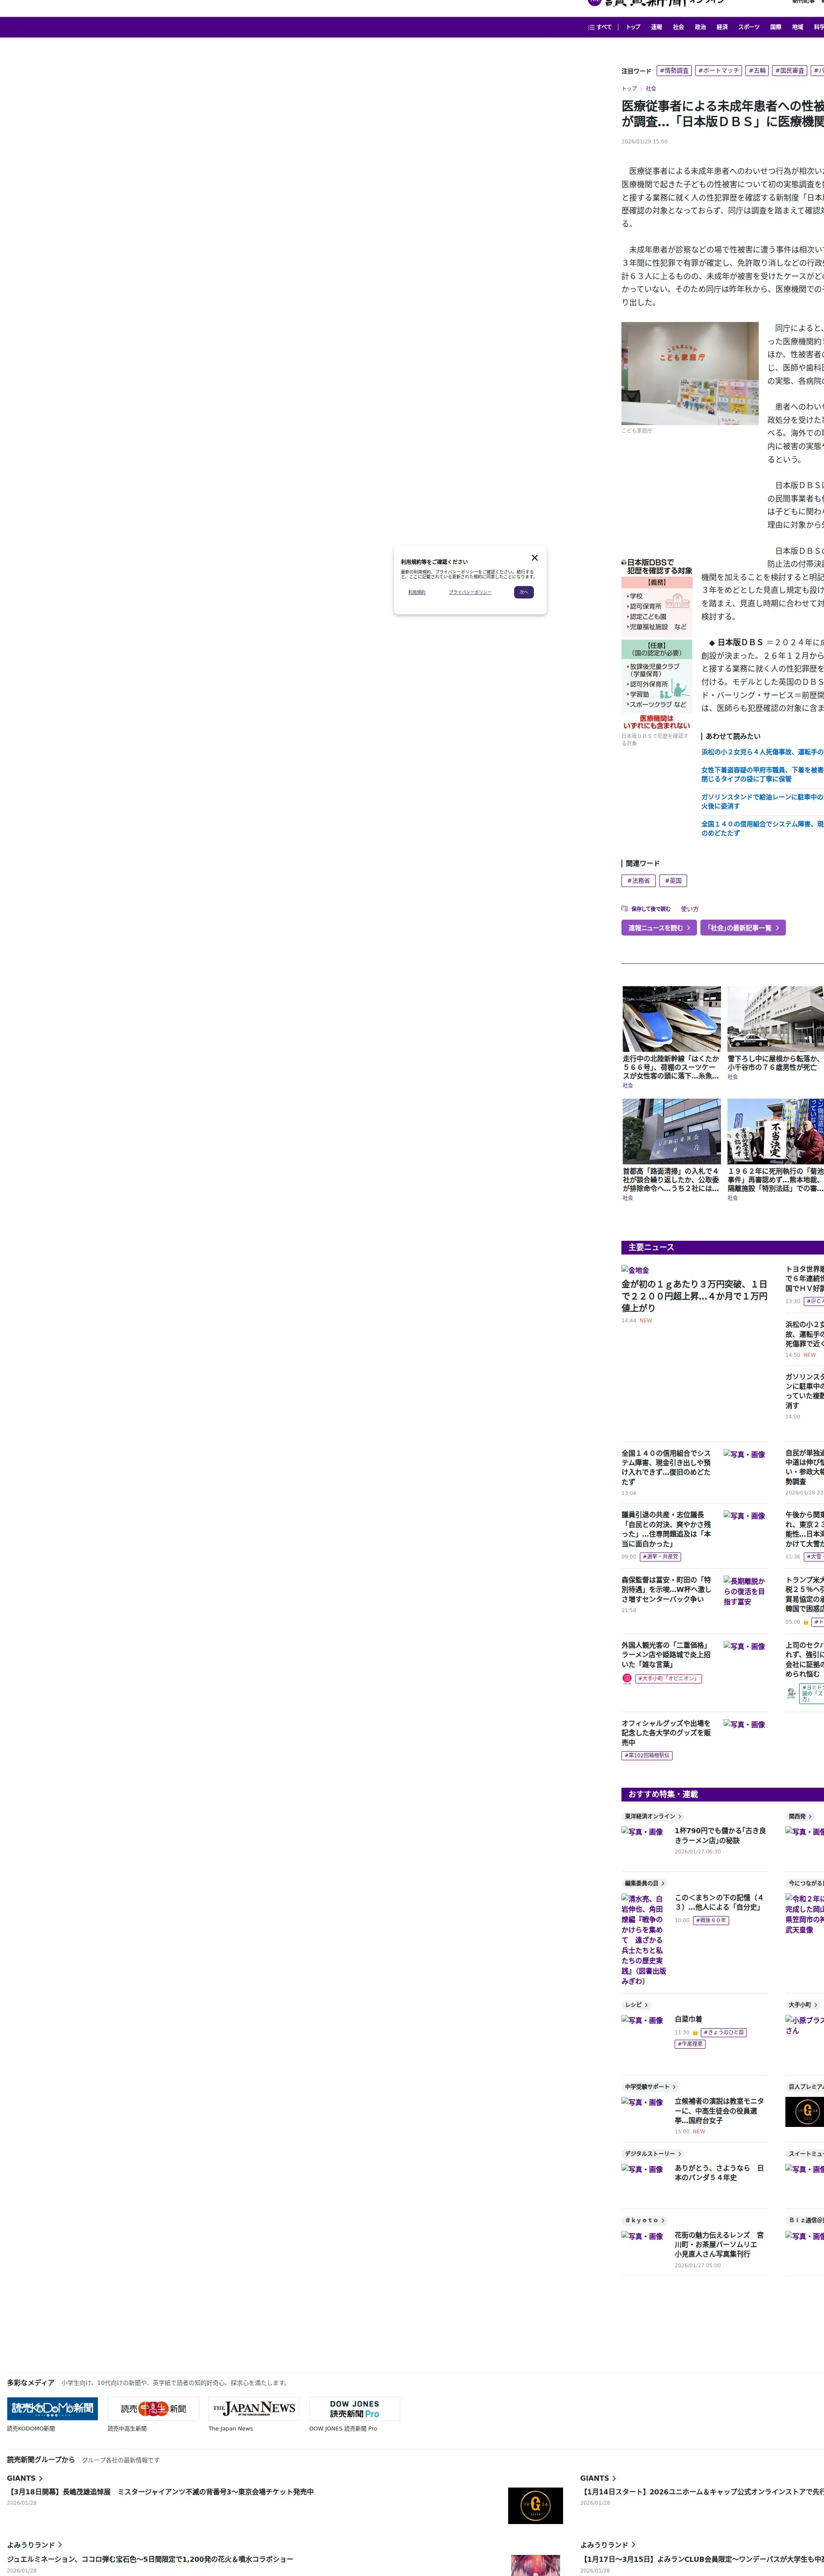This screenshot has width=824, height=2576.
Task: Open 読売KODOMO新聞 logo banner
Action: coord(52,2409)
